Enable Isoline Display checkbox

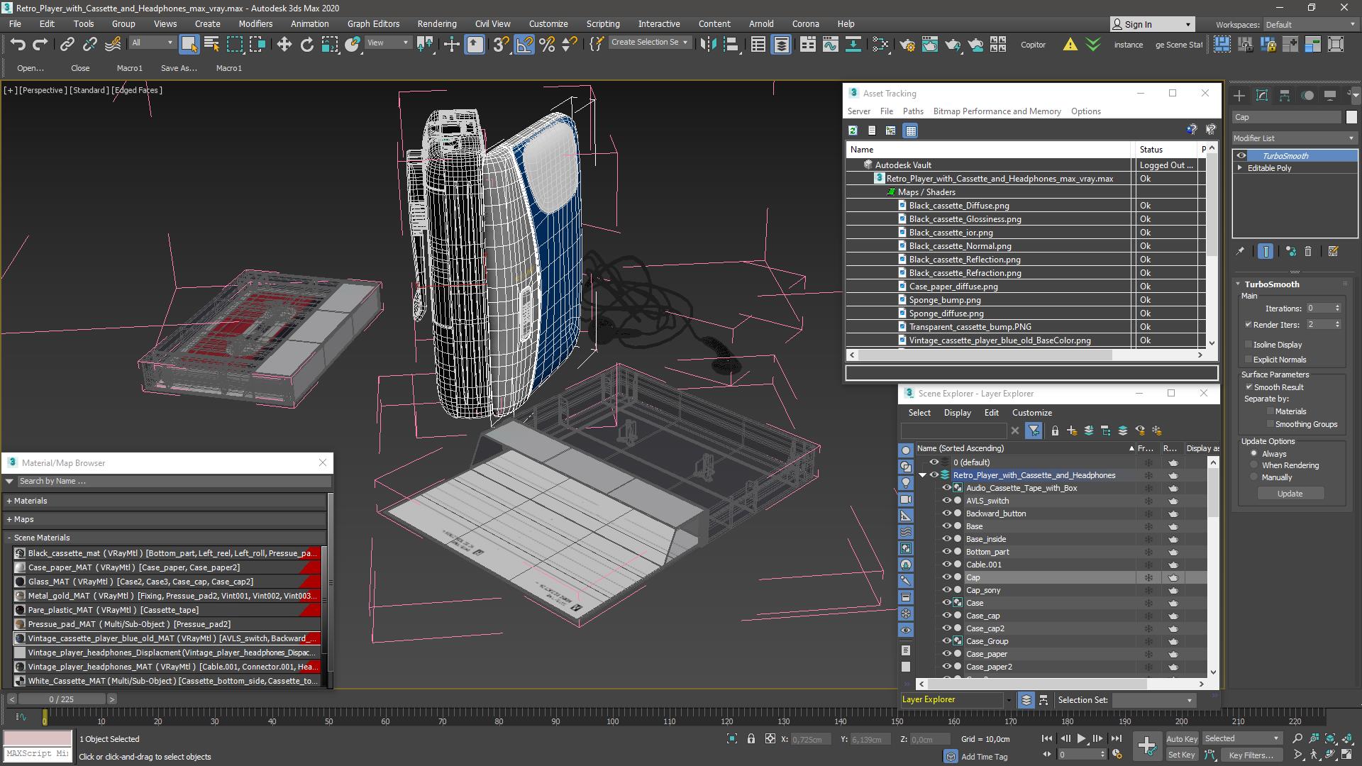click(x=1248, y=345)
